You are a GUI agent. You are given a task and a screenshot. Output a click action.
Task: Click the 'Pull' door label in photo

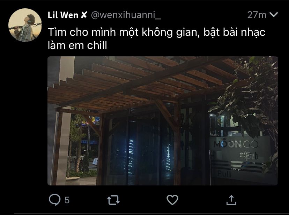point(224,174)
